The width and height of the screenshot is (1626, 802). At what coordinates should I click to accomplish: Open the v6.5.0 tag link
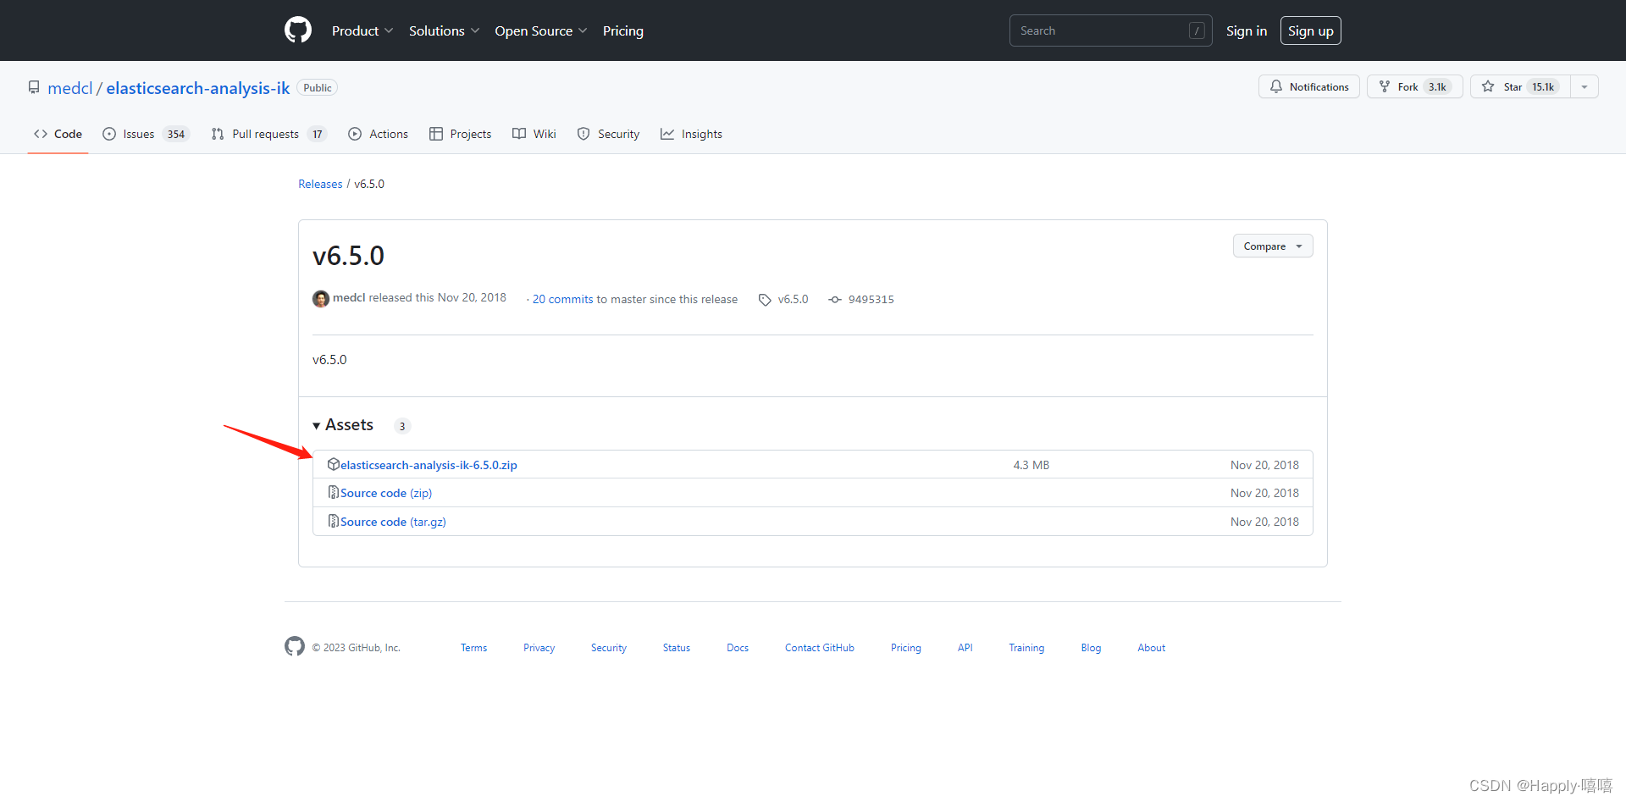coord(793,299)
